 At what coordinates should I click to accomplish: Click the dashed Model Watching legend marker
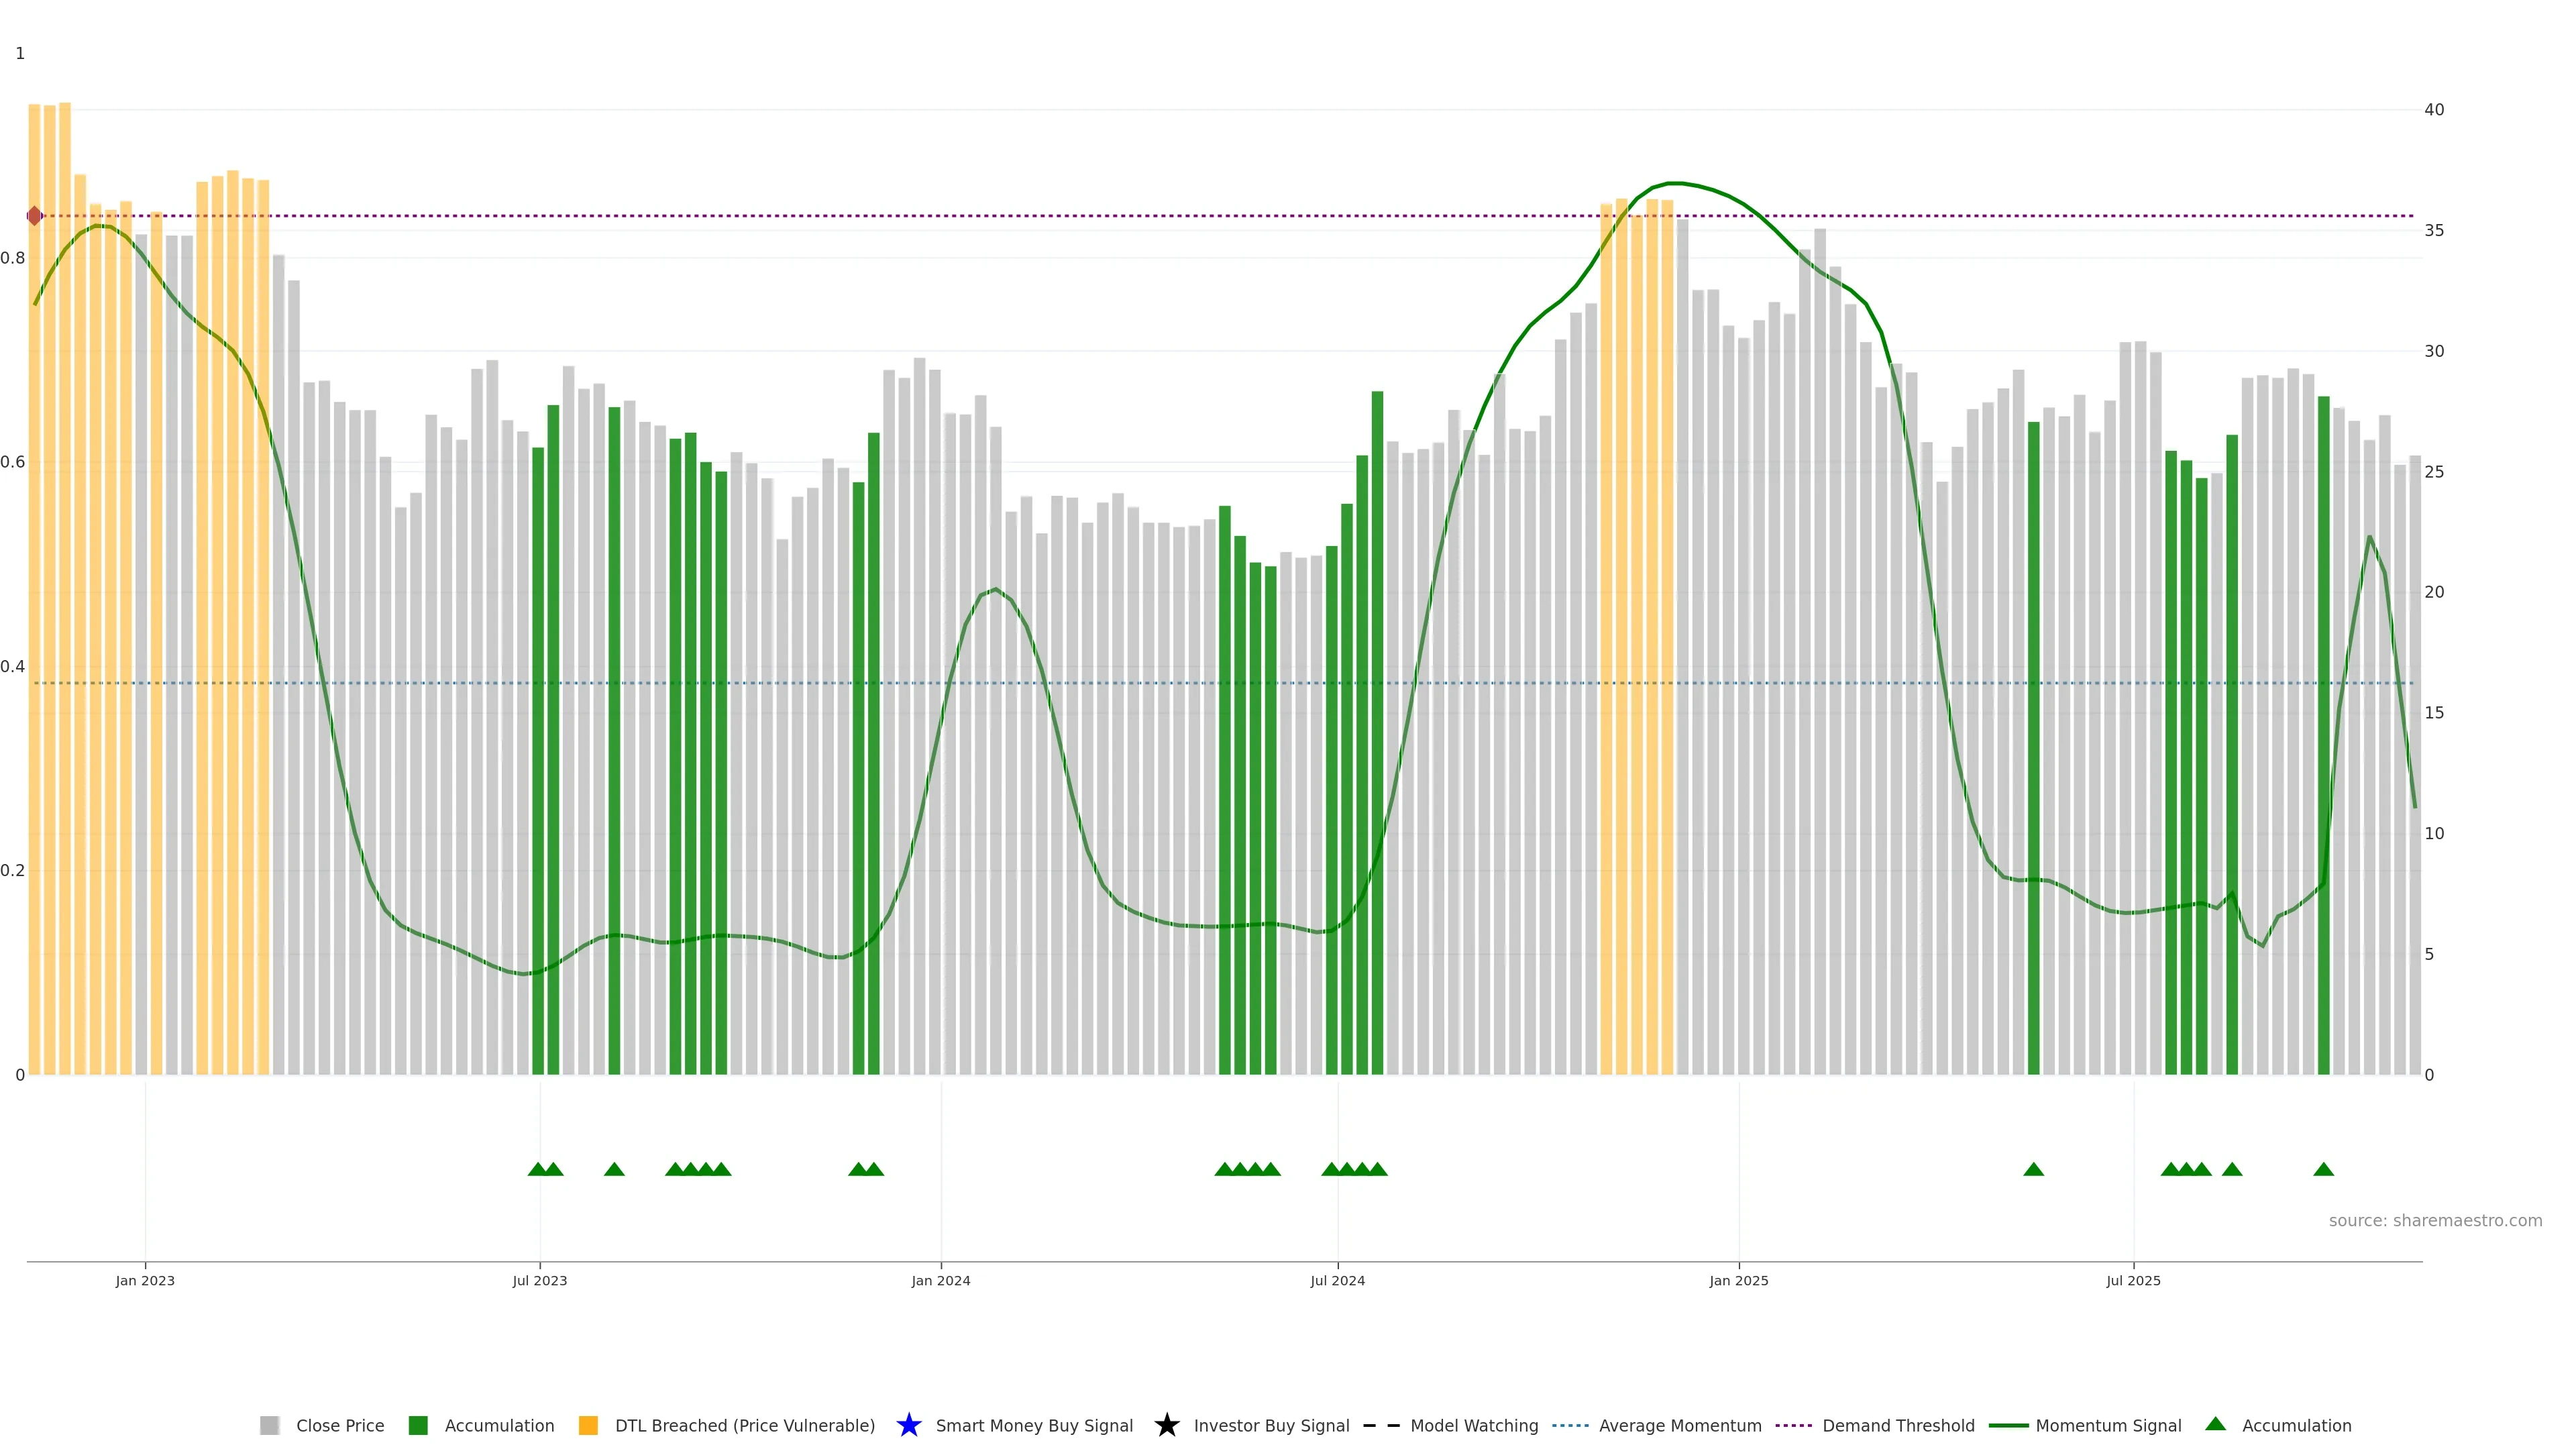click(1381, 1425)
